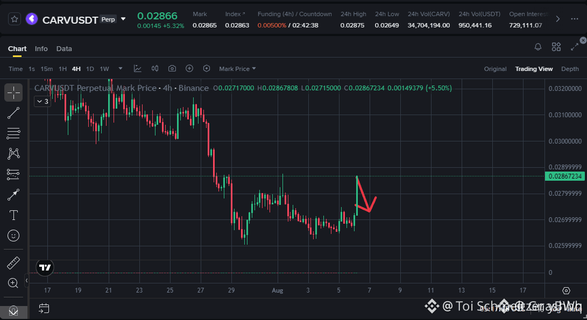Switch to the Chart tab
Viewport: 587px width, 320px height.
point(17,48)
